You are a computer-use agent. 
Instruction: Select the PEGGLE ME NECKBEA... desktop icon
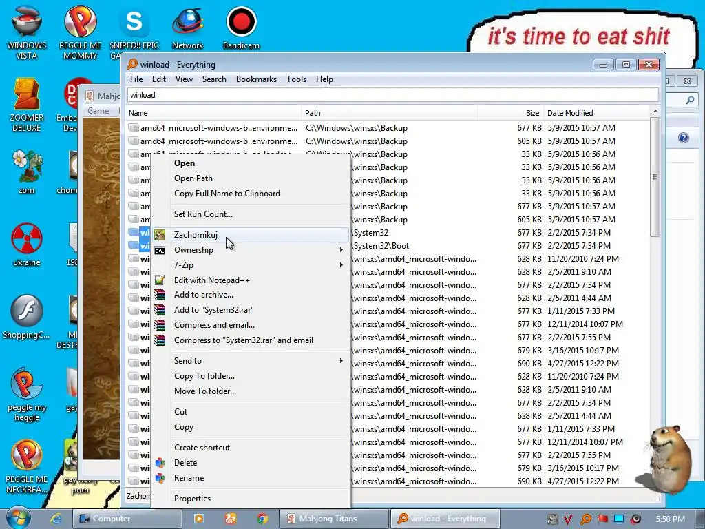(27, 467)
